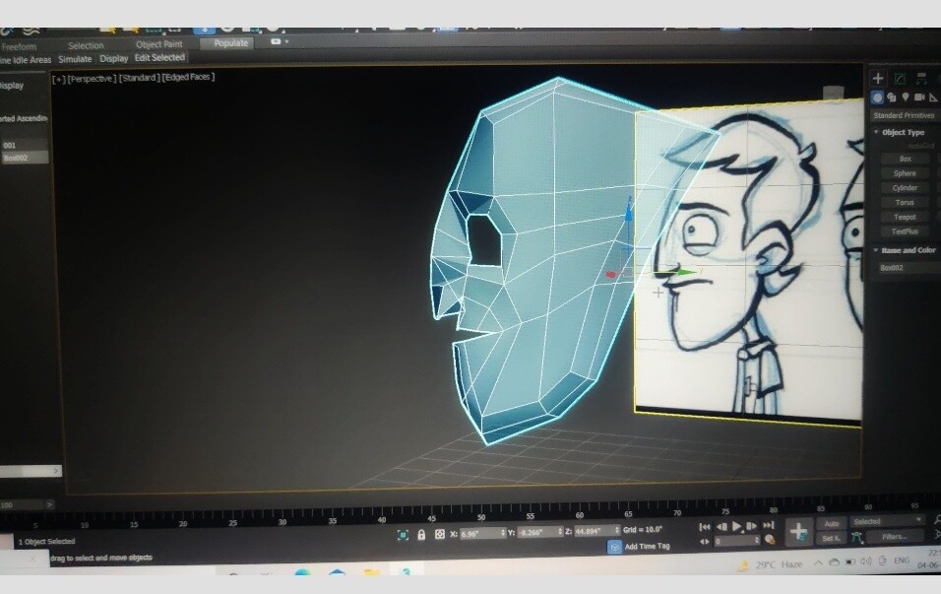This screenshot has height=594, width=941.
Task: Open the Create panel plus icon
Action: coord(877,77)
